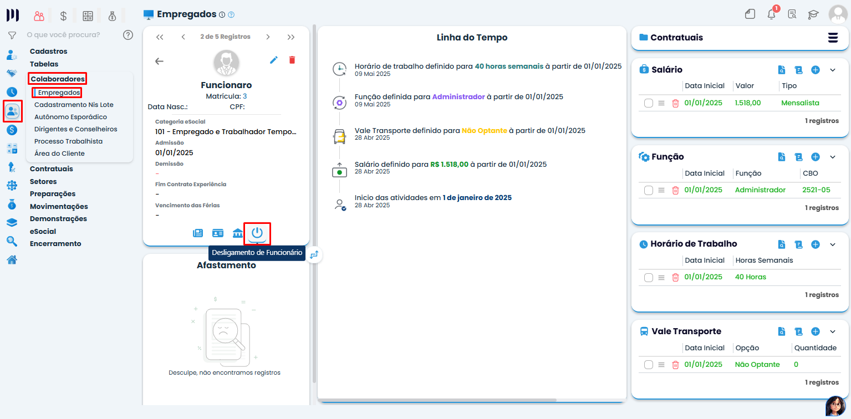Jump to the last record with the double-right arrow

pyautogui.click(x=291, y=37)
